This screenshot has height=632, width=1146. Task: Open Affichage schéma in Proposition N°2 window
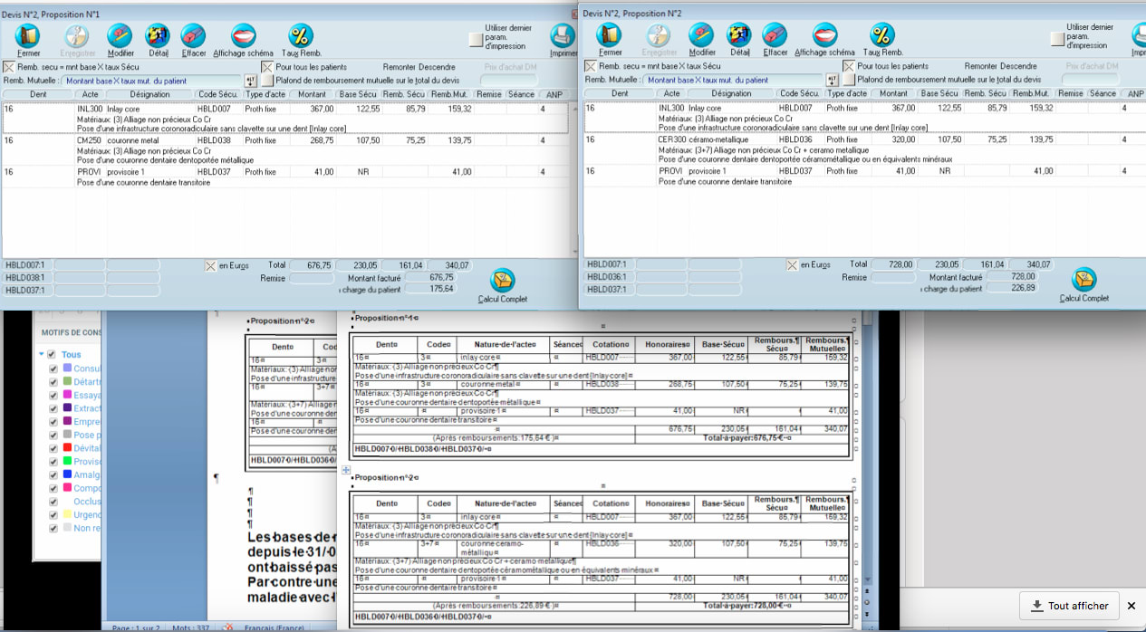[x=824, y=36]
